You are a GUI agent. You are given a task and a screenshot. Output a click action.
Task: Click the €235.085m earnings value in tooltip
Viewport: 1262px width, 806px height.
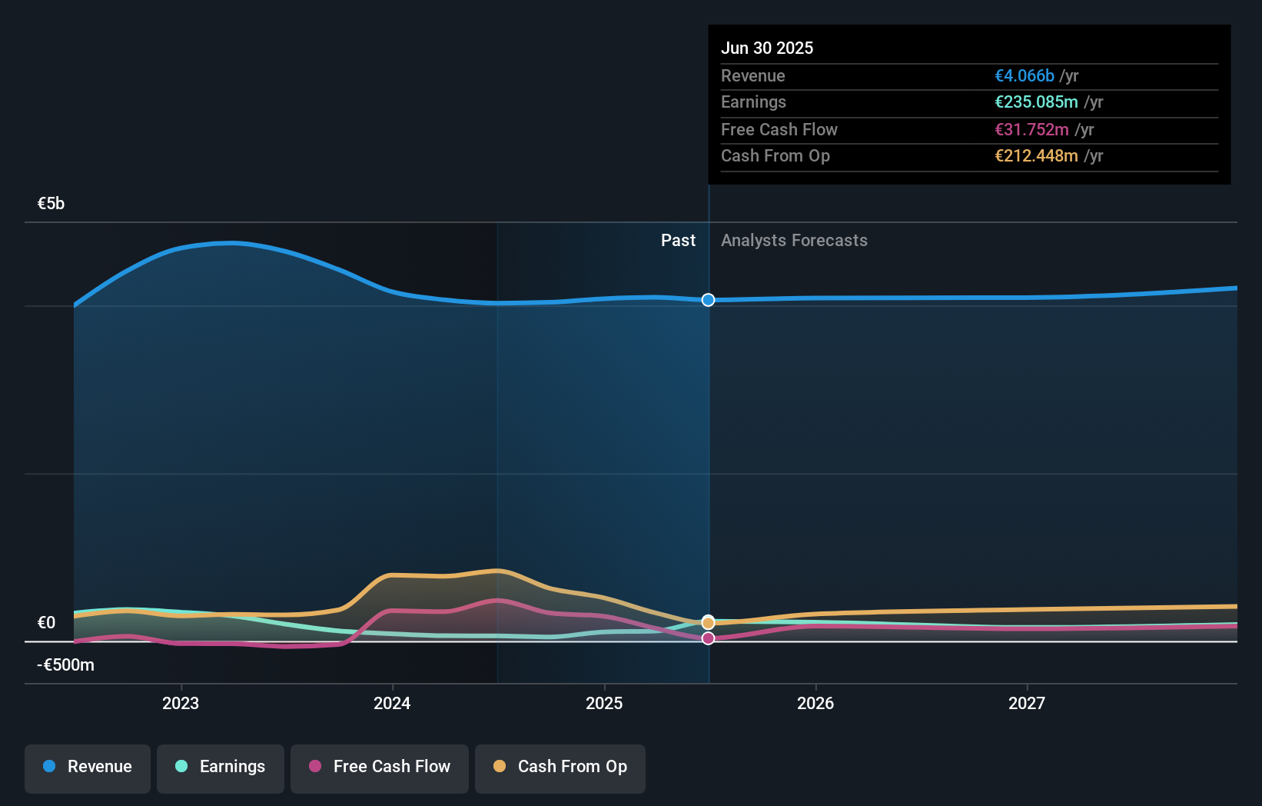pyautogui.click(x=1036, y=102)
